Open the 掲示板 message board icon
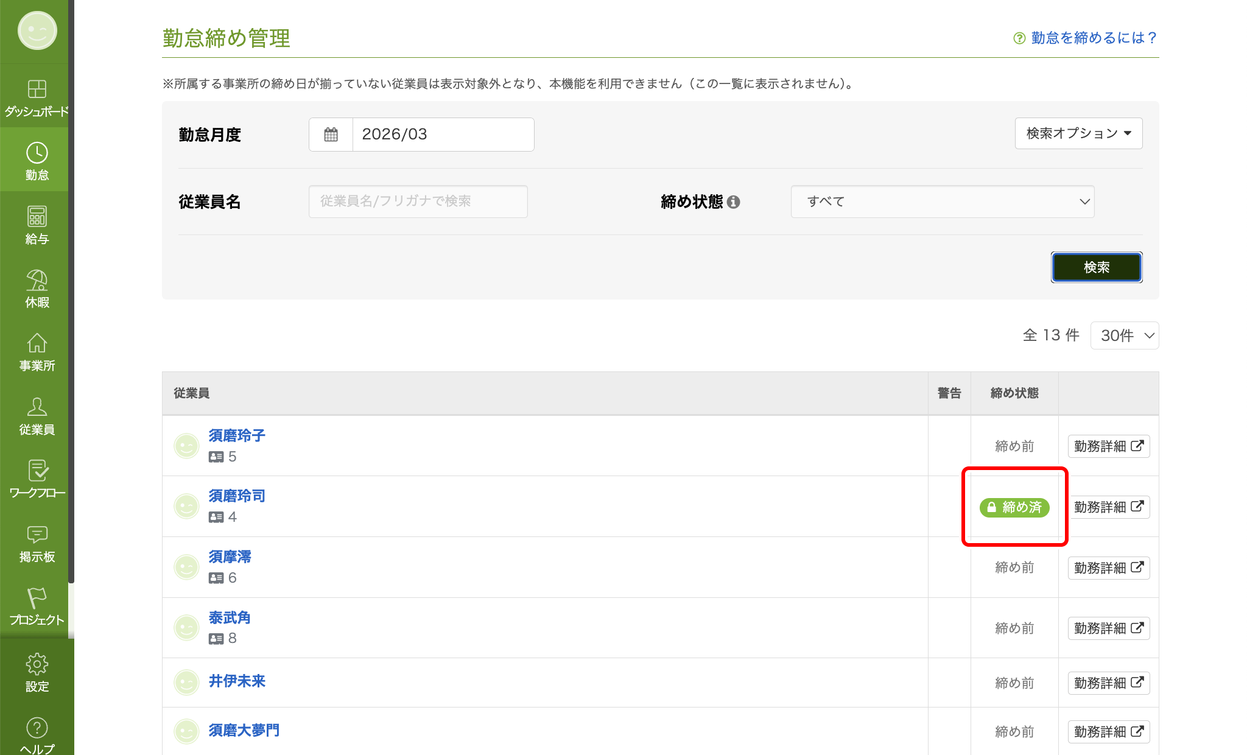Viewport: 1247px width, 755px height. [x=37, y=535]
